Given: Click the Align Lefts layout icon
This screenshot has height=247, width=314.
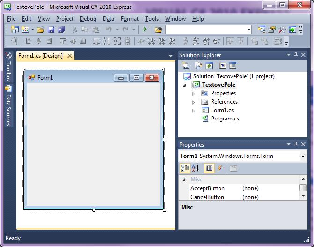Looking at the screenshot, I should point(29,41).
